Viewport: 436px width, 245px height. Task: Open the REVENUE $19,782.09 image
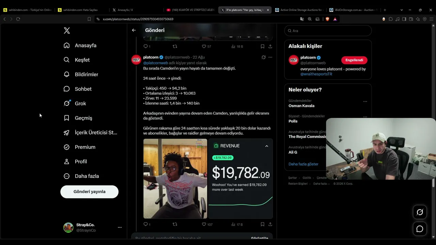coord(240,178)
